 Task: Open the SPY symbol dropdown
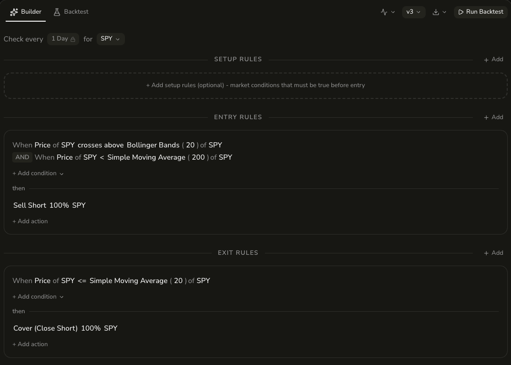click(x=110, y=39)
